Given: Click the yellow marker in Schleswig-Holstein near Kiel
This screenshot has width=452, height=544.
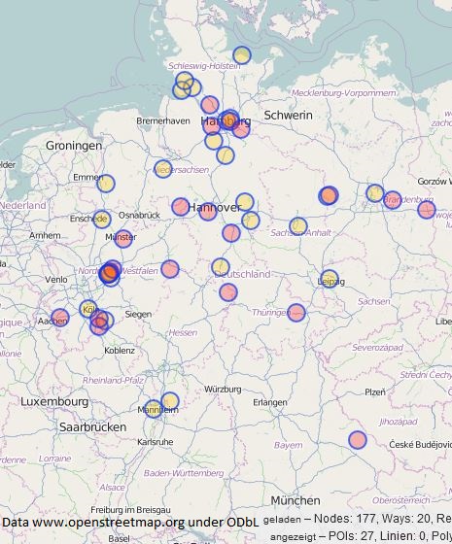Looking at the screenshot, I should click(242, 55).
